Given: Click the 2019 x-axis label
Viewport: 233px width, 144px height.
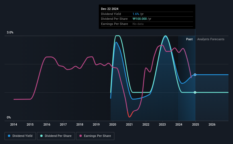Looking at the screenshot, I should [x=96, y=124].
